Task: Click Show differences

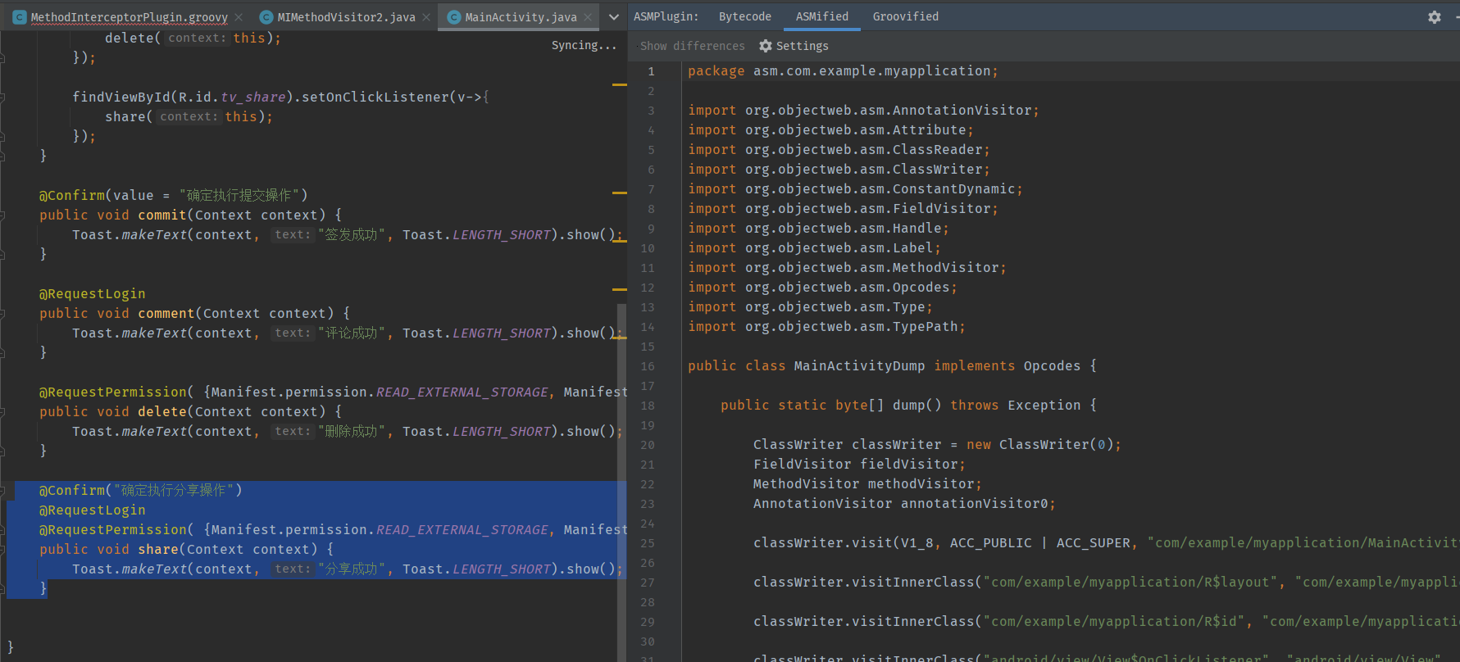Action: (693, 46)
